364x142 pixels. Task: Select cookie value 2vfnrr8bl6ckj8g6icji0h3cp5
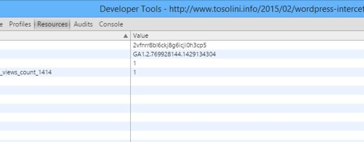click(170, 45)
